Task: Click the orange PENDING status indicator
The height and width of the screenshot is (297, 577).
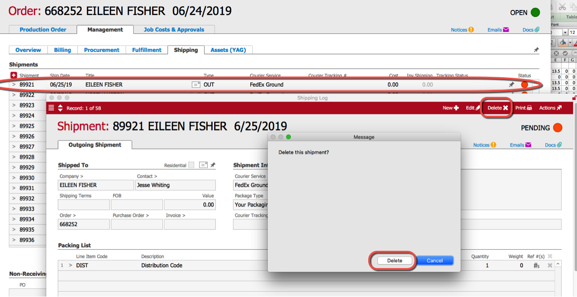Action: tap(558, 128)
